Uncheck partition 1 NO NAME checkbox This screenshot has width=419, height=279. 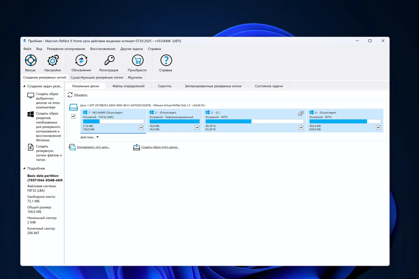tap(141, 128)
